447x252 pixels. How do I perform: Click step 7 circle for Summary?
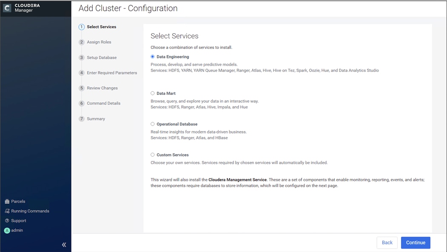[82, 119]
